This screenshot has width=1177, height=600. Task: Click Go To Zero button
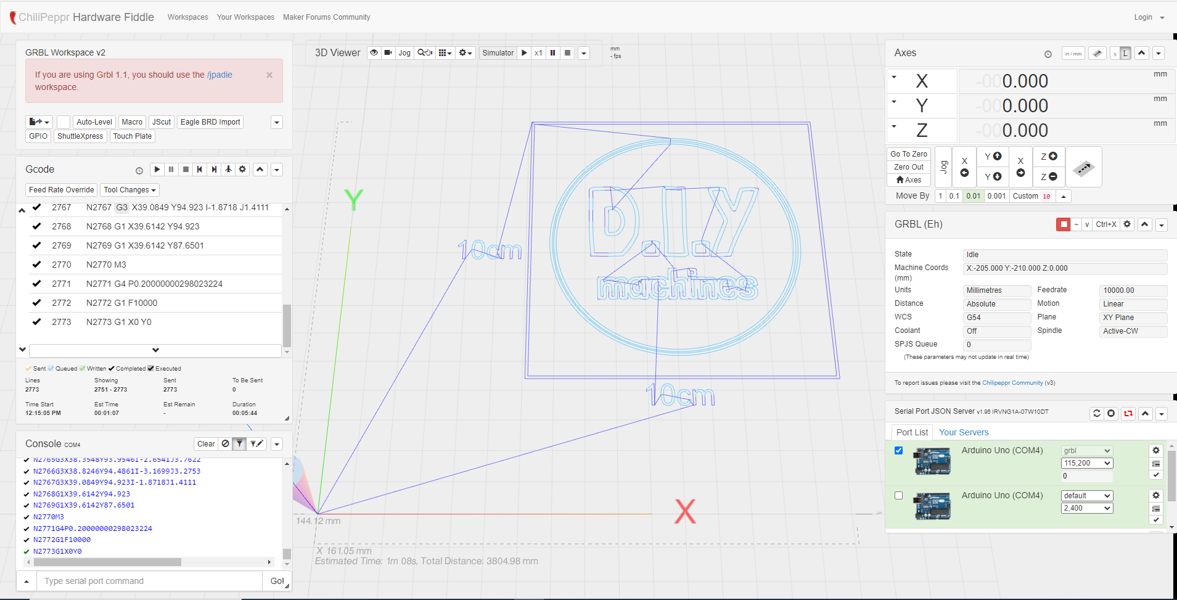[x=909, y=154]
